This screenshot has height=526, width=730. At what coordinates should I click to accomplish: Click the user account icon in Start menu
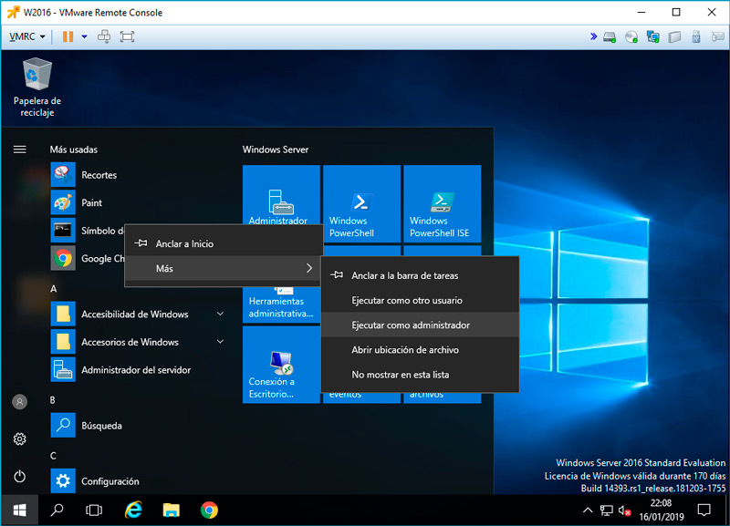[19, 402]
